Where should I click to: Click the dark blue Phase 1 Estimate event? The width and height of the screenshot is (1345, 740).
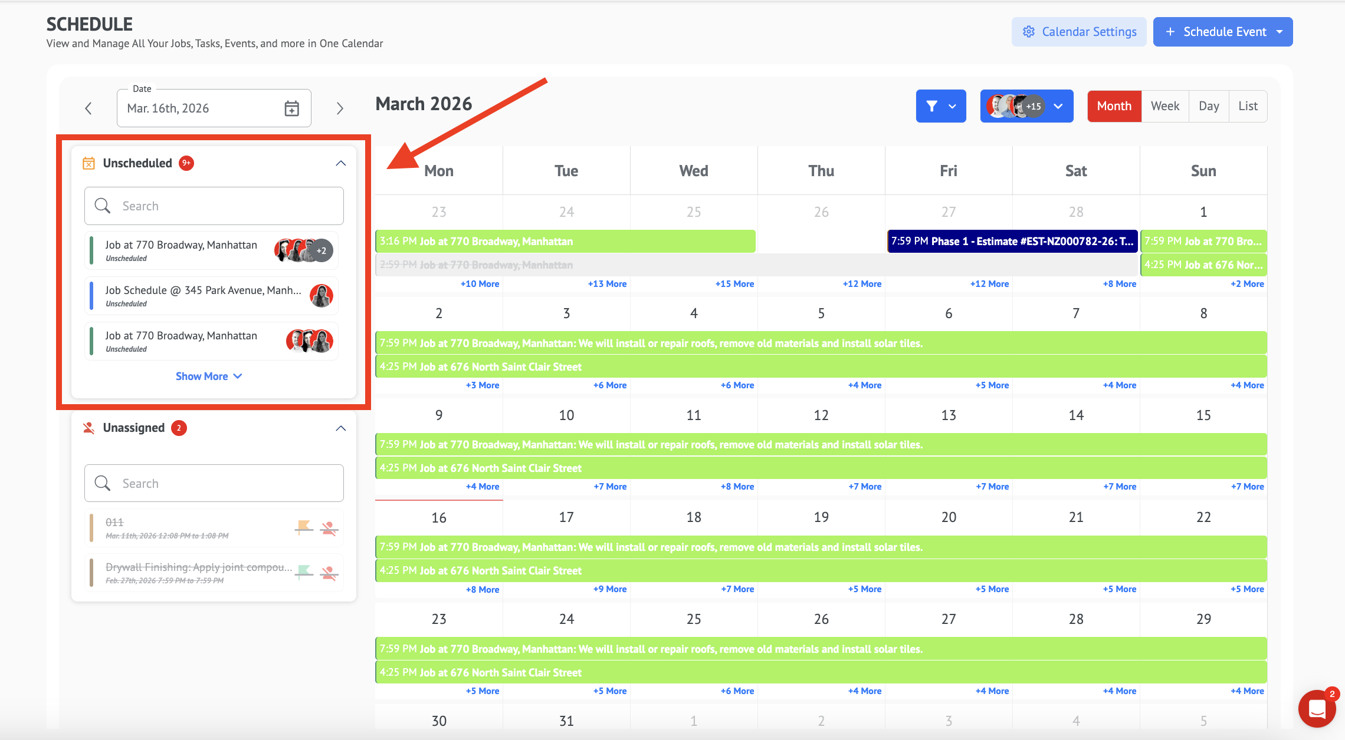coord(1012,242)
